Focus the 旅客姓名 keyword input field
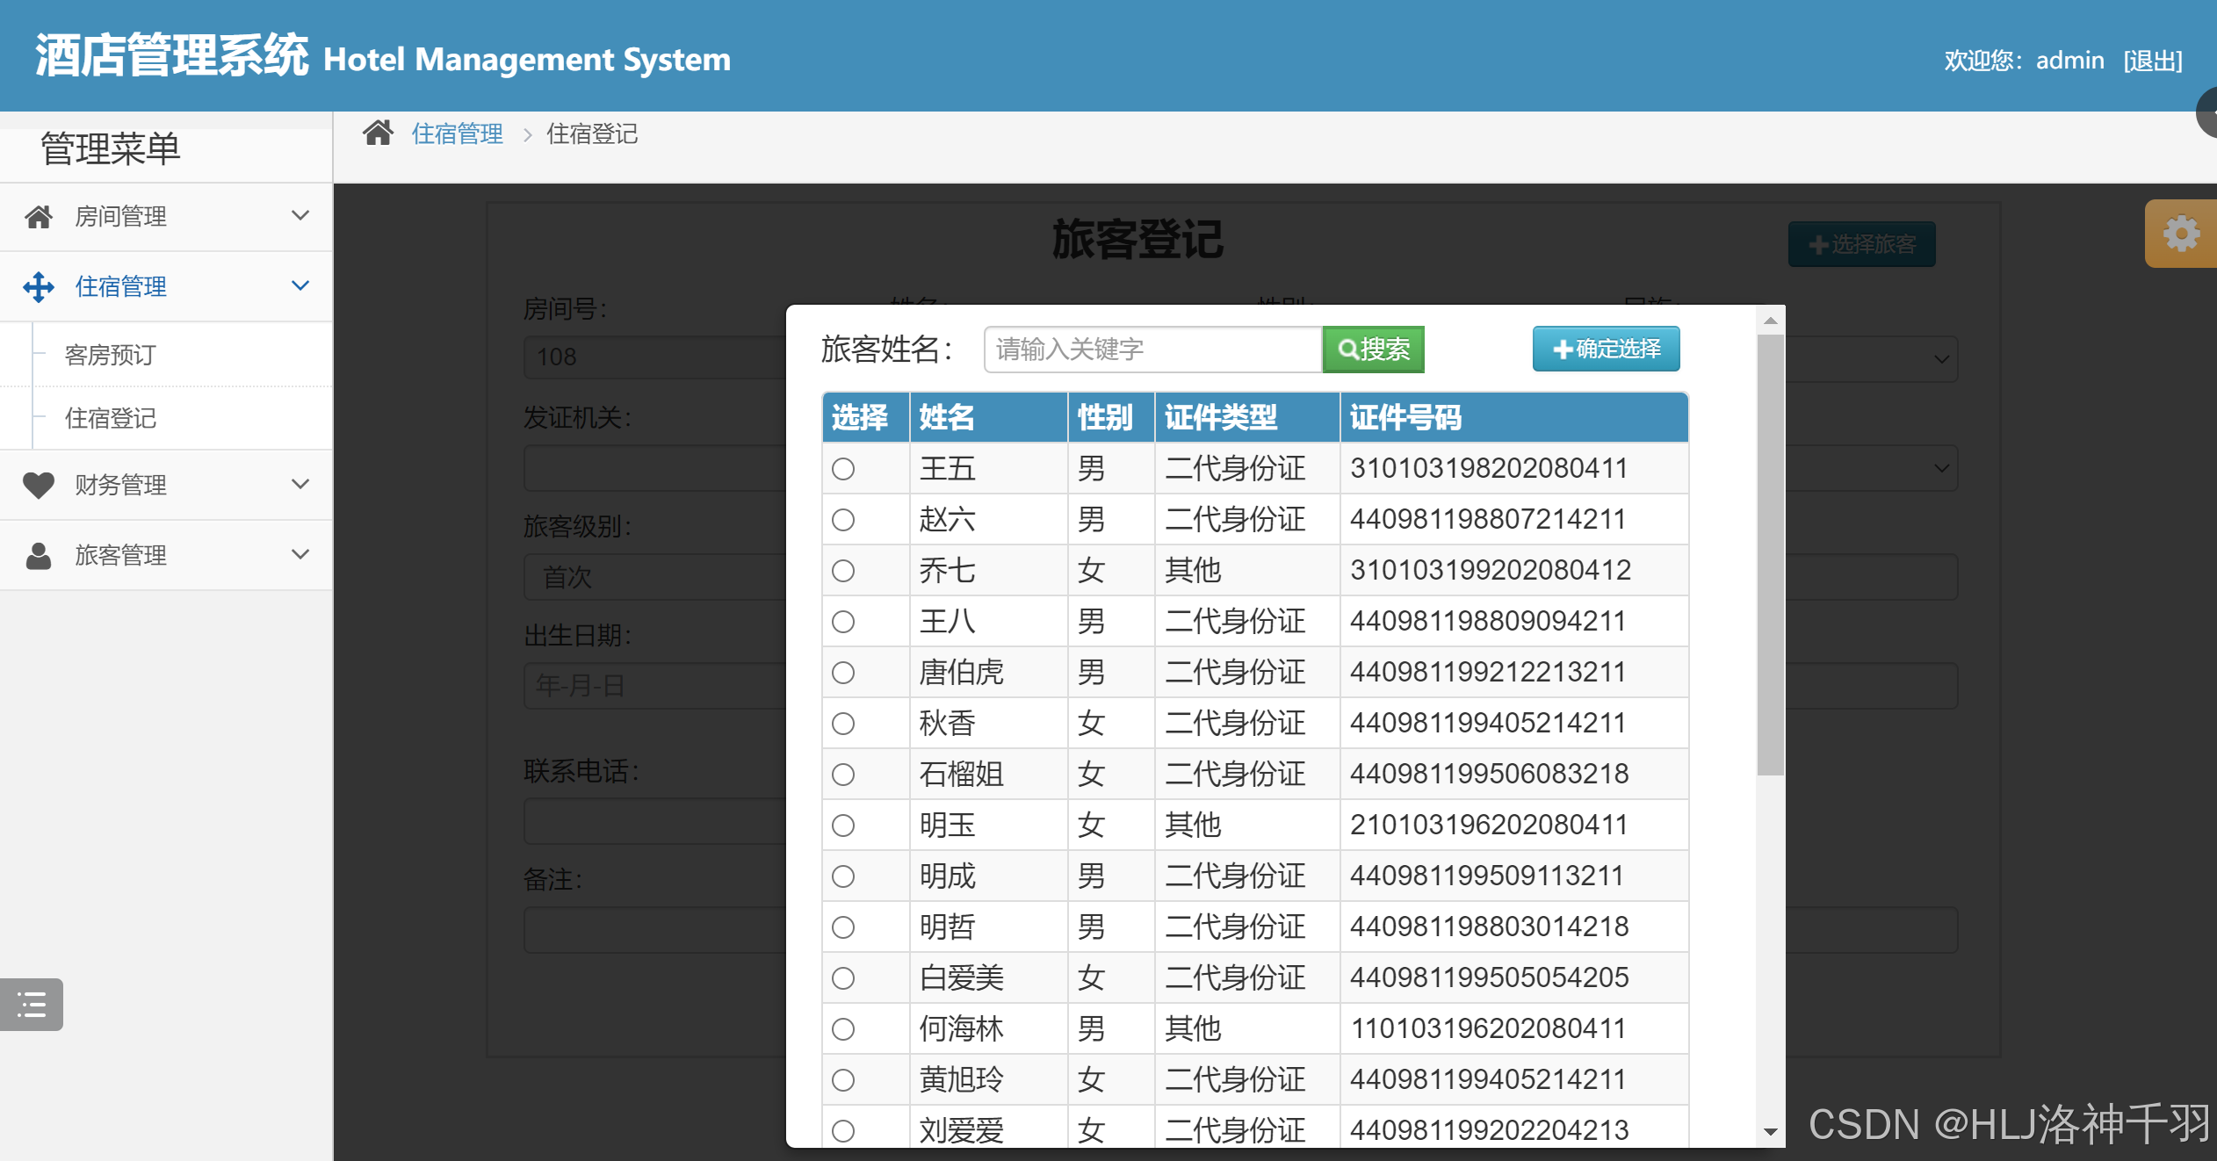This screenshot has width=2217, height=1161. tap(1152, 350)
